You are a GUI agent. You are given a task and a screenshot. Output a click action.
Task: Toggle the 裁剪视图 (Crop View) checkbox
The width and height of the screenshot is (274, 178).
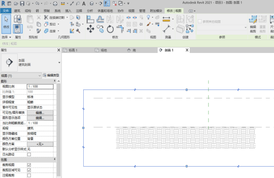click(x=29, y=165)
